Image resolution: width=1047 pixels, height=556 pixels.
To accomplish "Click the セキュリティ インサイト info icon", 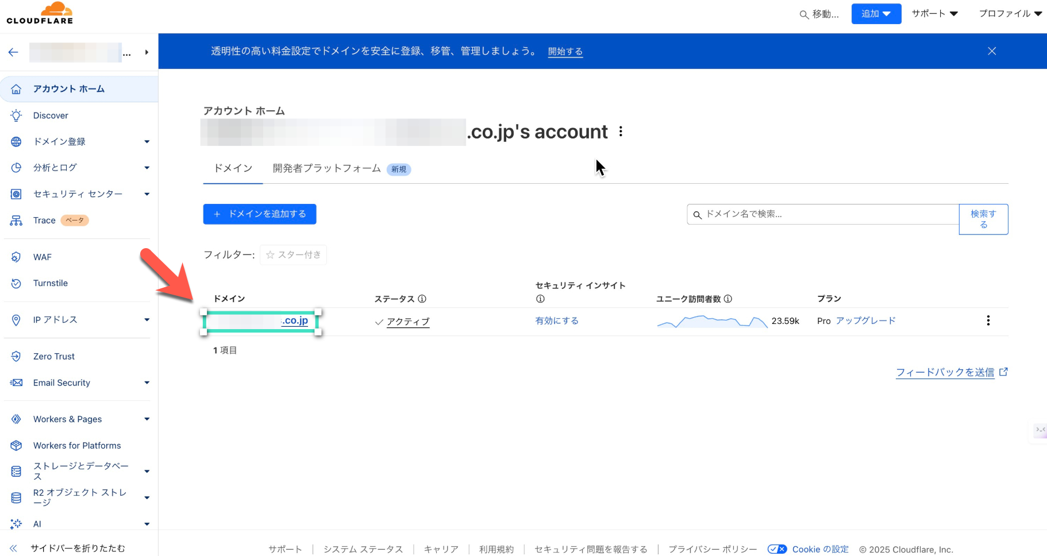I will [x=540, y=299].
